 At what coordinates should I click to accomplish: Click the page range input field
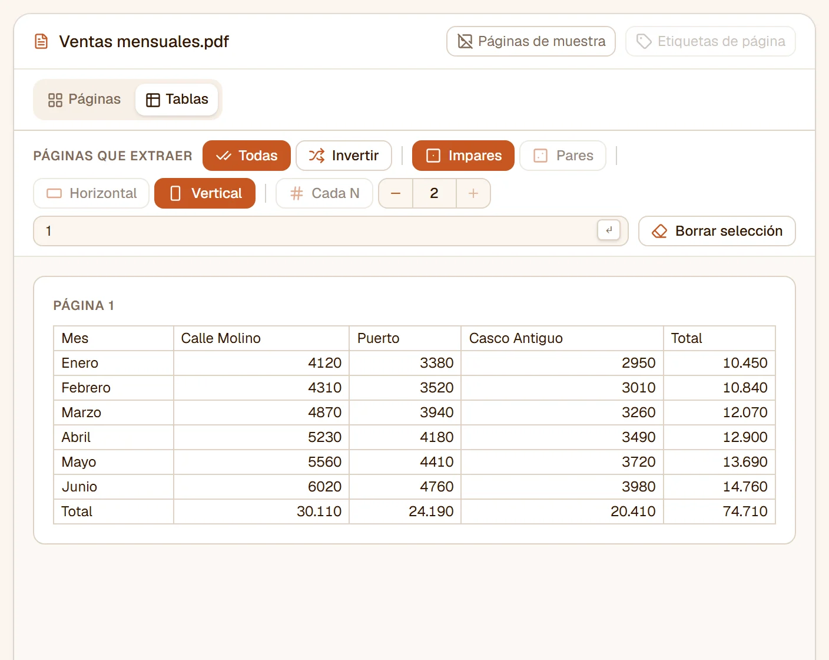pos(331,231)
